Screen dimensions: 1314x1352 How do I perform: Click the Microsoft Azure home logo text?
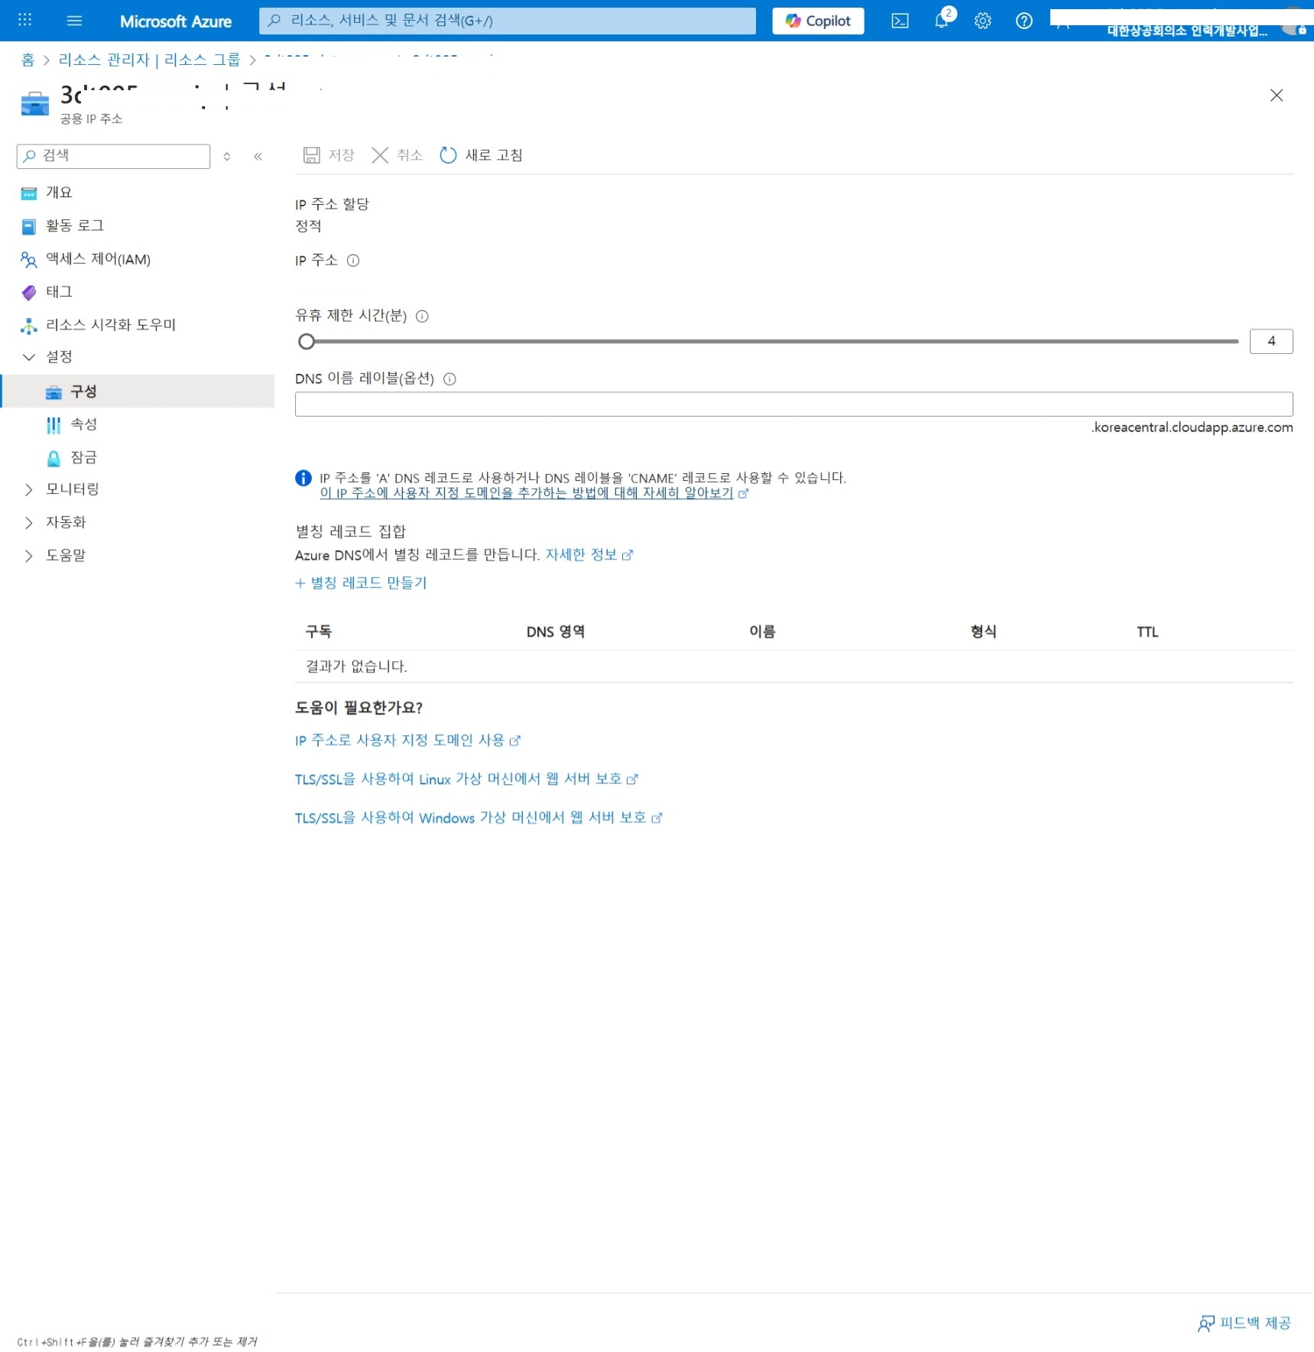175,21
